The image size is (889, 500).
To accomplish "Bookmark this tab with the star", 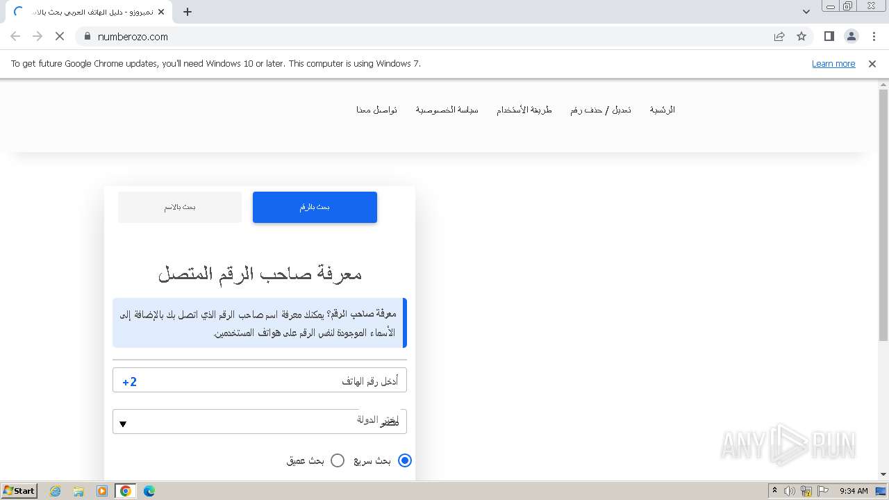I will coord(801,36).
